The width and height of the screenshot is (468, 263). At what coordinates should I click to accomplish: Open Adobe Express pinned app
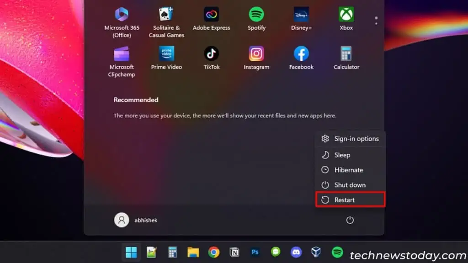pyautogui.click(x=211, y=18)
